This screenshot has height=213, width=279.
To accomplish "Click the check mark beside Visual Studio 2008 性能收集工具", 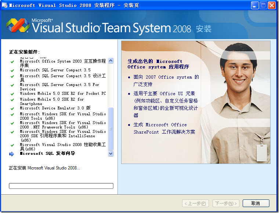I will click(x=12, y=145).
